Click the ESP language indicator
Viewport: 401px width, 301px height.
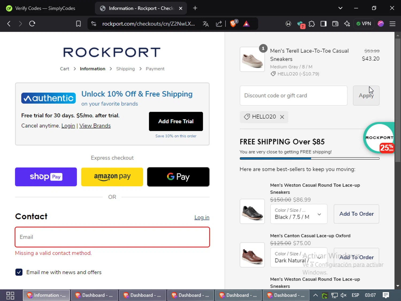355,295
